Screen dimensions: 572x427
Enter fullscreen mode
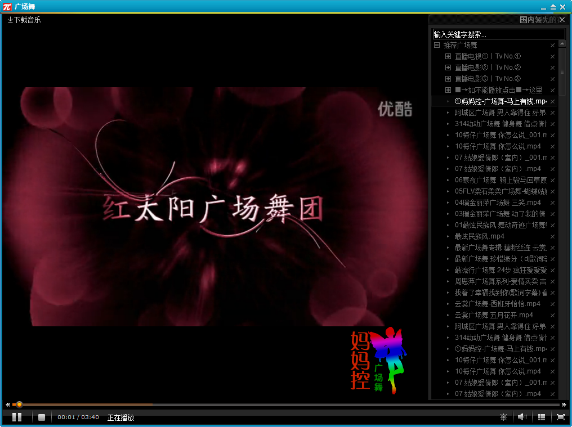point(560,417)
